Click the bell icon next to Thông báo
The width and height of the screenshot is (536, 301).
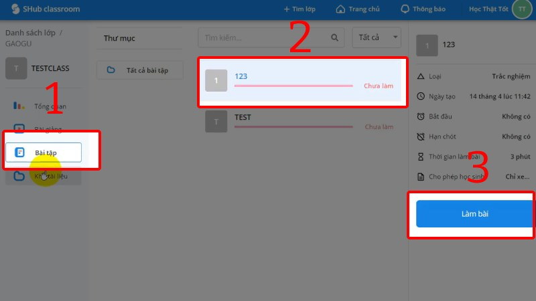405,9
